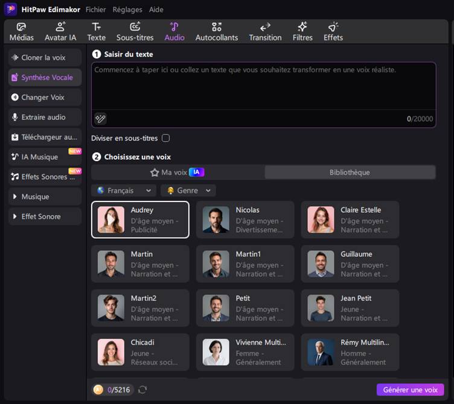Open the Réglages menu
This screenshot has height=404, width=454.
pyautogui.click(x=127, y=10)
